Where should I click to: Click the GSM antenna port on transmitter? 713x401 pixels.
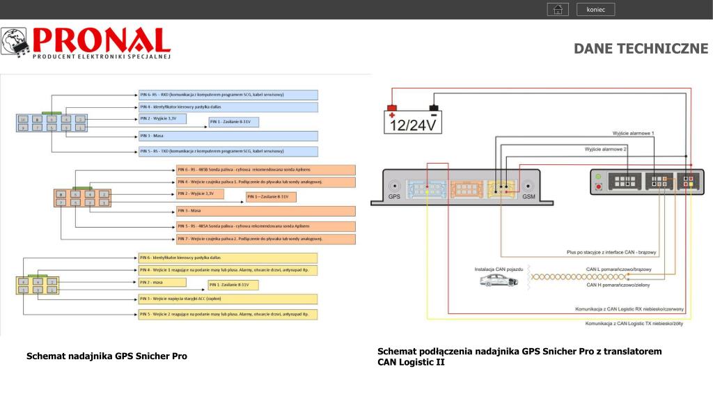[528, 186]
